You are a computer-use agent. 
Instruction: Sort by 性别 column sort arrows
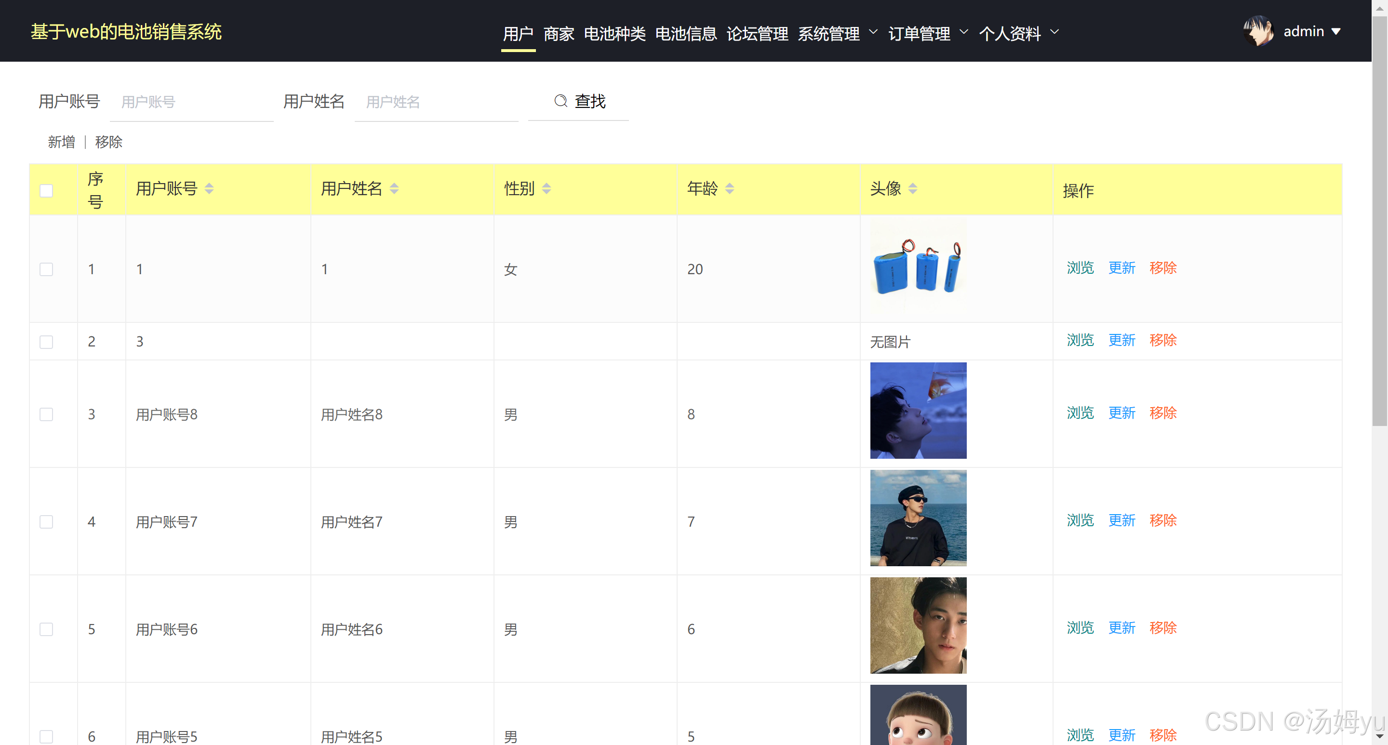click(x=546, y=188)
